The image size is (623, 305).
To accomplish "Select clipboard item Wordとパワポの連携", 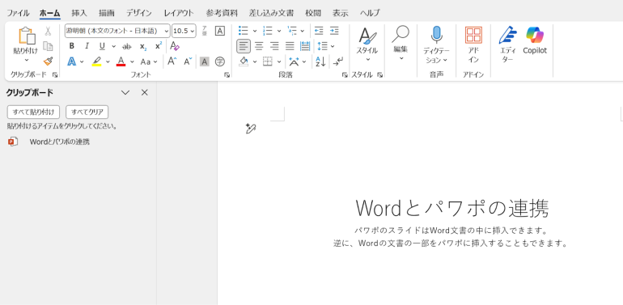I will click(60, 142).
